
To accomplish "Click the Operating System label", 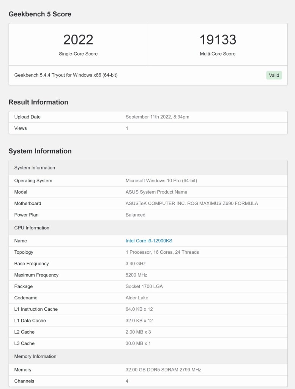I will point(33,180).
